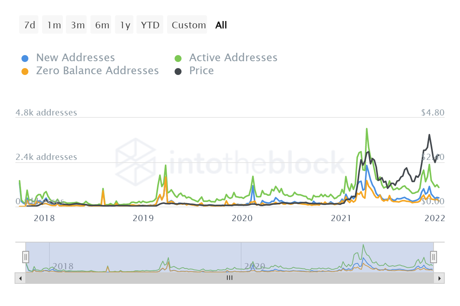The width and height of the screenshot is (460, 306).
Task: Click the 2018 x-axis label
Action: (44, 218)
